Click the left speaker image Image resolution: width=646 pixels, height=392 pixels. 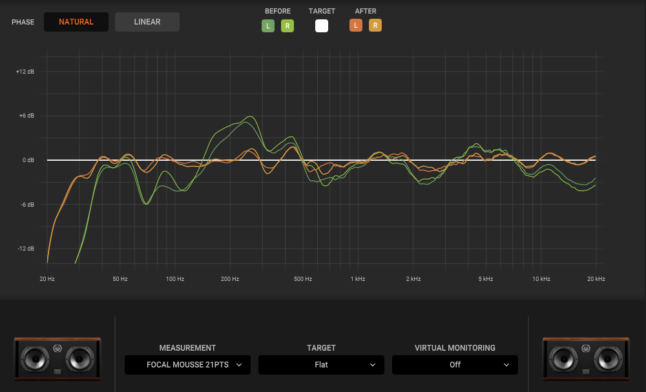58,357
